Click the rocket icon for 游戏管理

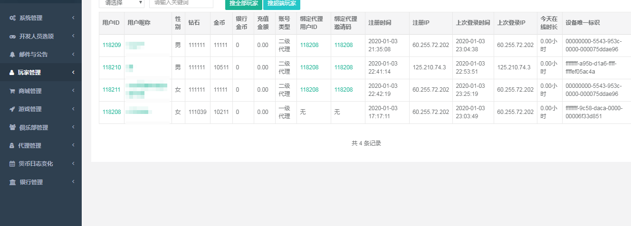(x=12, y=109)
